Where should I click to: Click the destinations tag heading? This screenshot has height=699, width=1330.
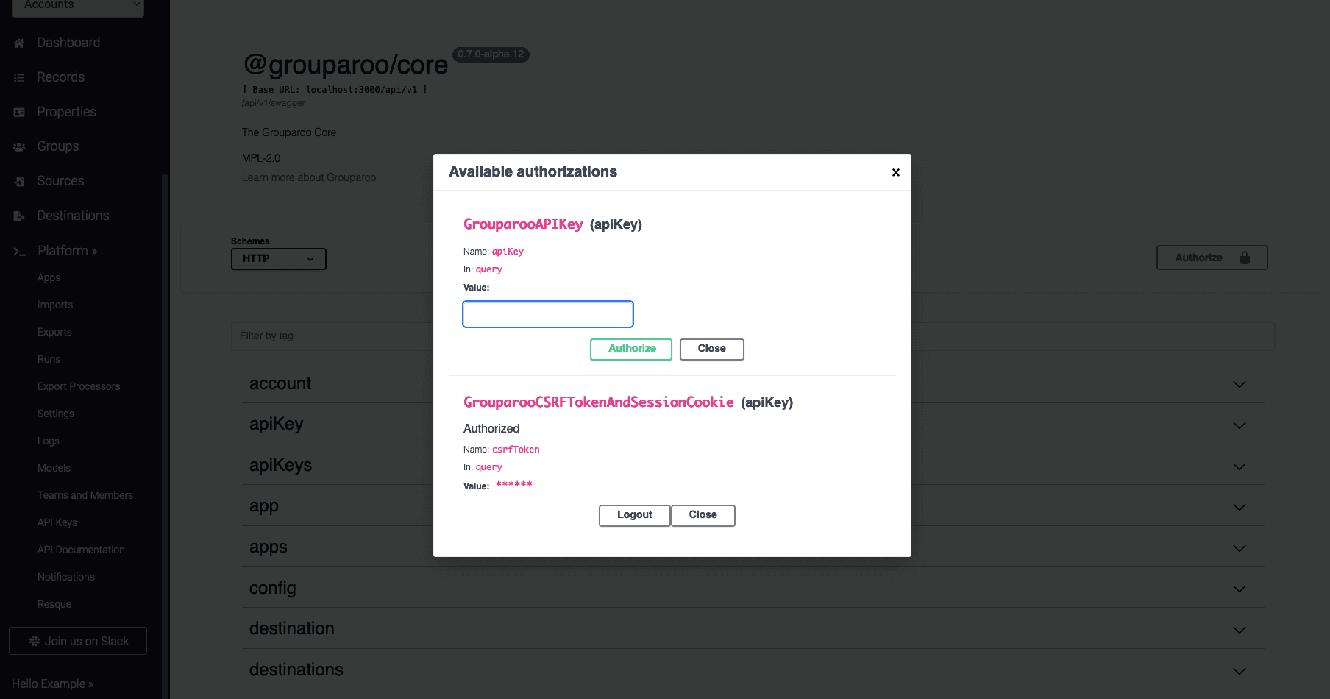click(x=296, y=670)
